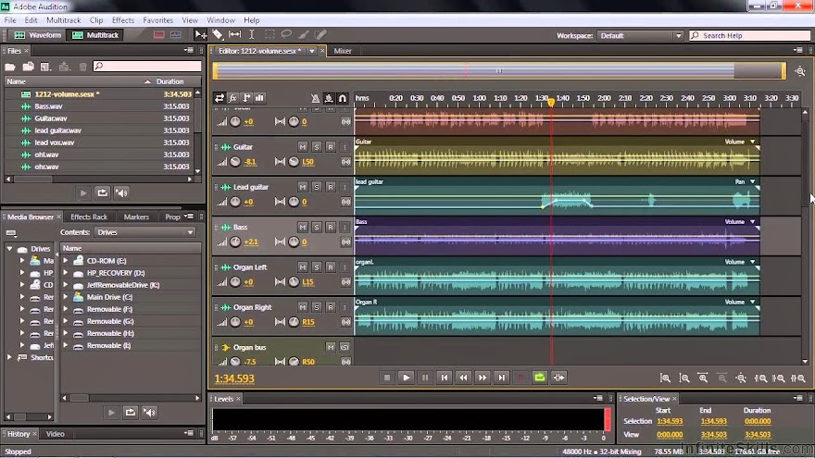
Task: Open the Multitrack menu
Action: pos(63,20)
